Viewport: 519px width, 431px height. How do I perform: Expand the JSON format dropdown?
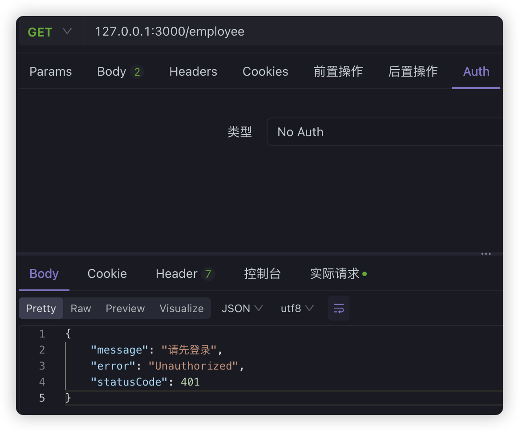[242, 308]
